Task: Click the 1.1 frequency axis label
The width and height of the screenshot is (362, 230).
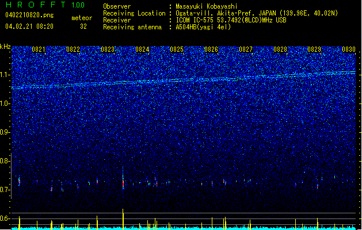Action: pyautogui.click(x=5, y=75)
